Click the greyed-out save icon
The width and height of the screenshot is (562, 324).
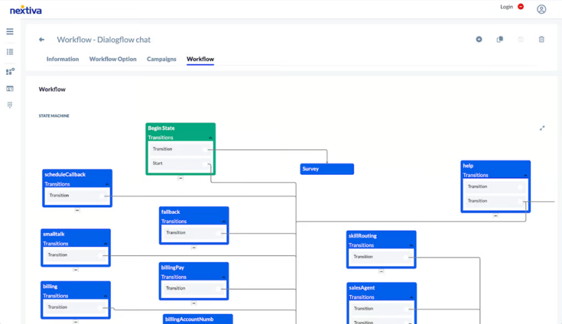point(521,40)
